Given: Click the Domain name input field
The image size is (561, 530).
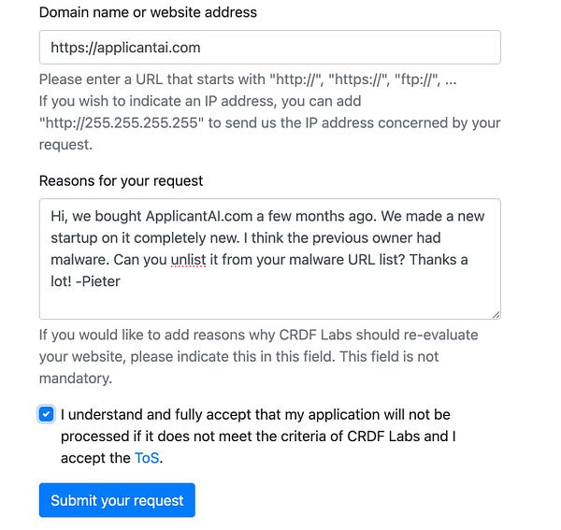Looking at the screenshot, I should tap(269, 47).
